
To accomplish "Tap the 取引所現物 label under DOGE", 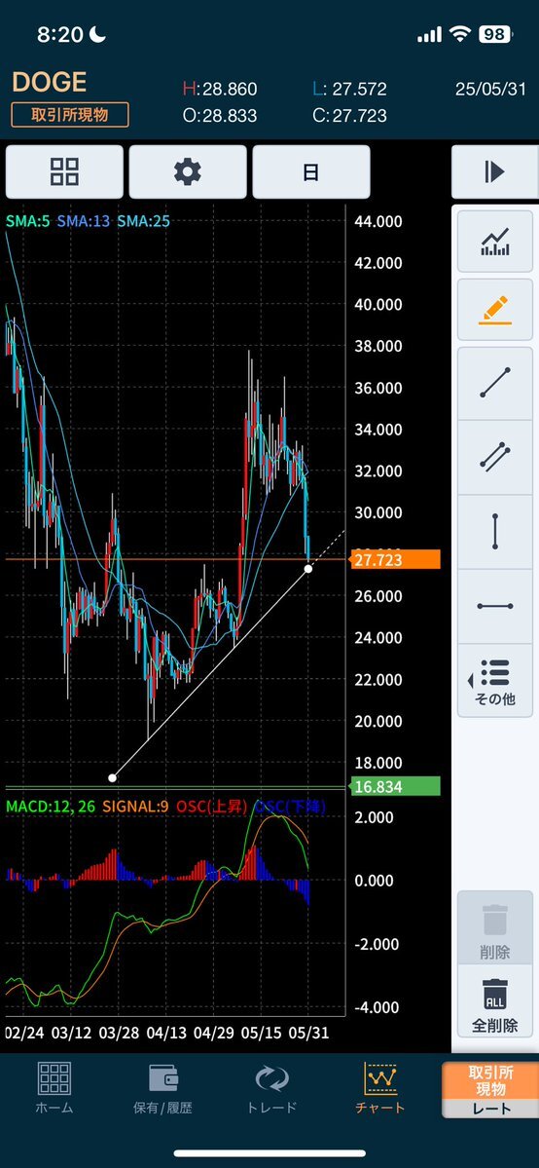I will 70,115.
